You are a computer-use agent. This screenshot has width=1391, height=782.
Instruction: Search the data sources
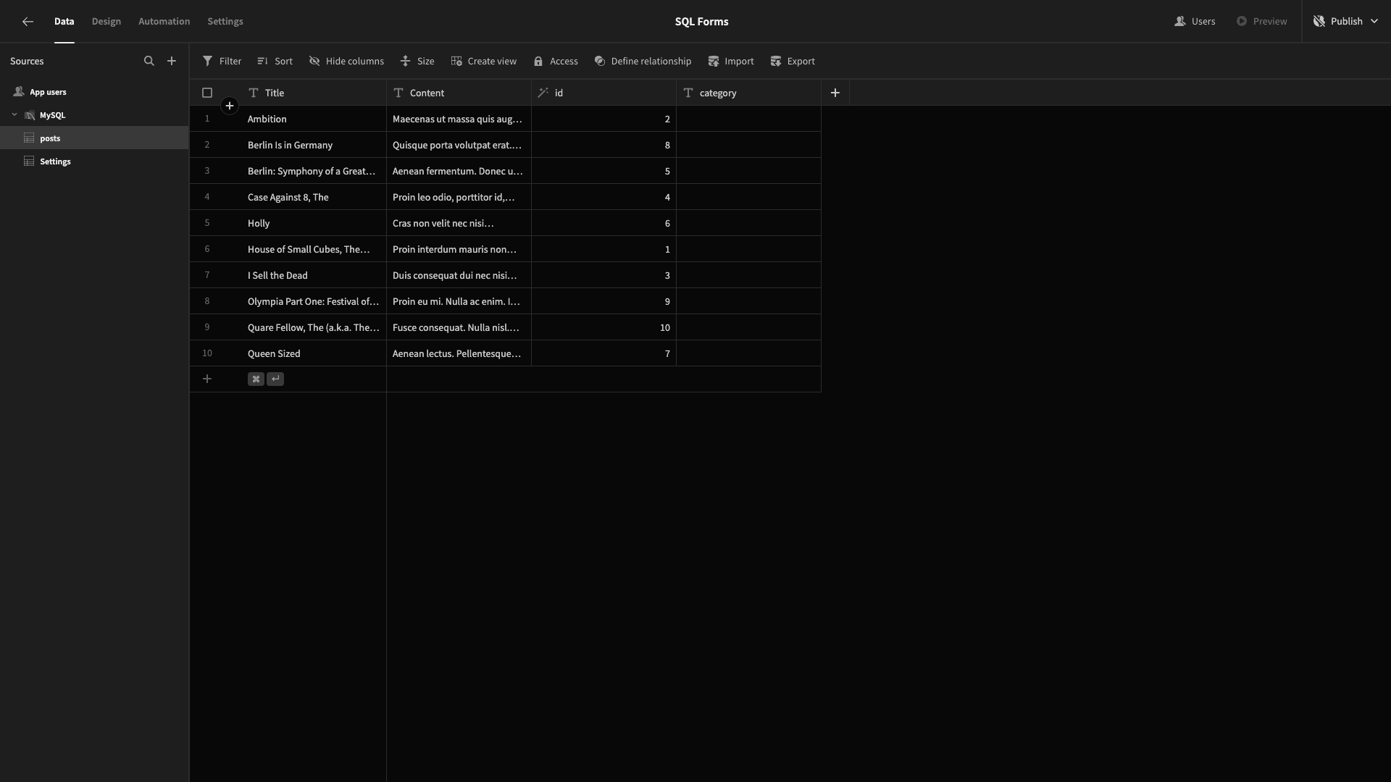coord(149,61)
